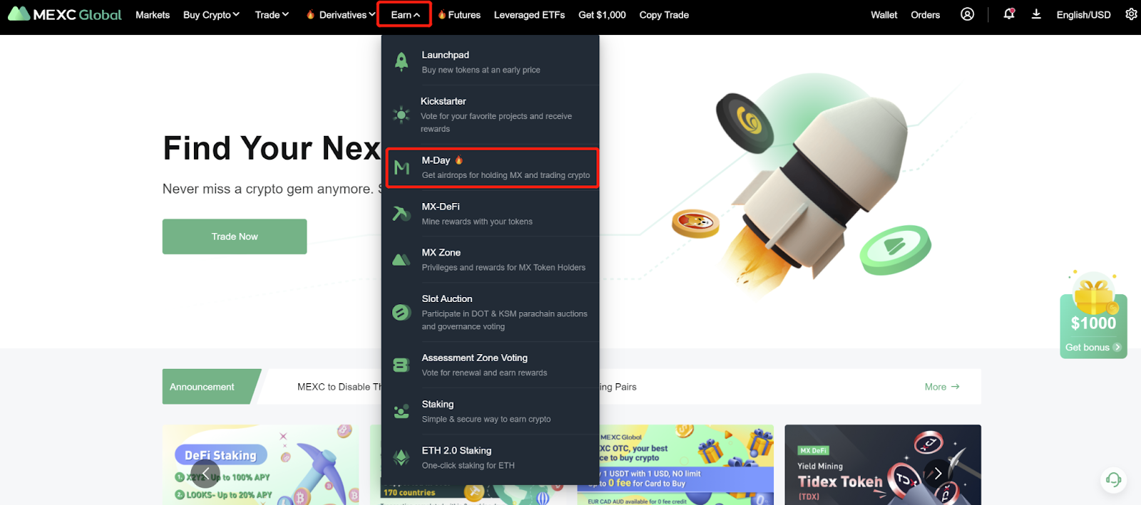1141x505 pixels.
Task: Open the Get $1,000 nav item
Action: coord(602,14)
